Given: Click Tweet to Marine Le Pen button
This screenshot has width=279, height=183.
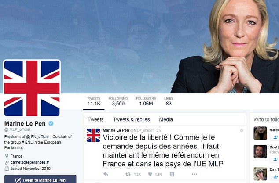Looking at the screenshot, I should tap(40, 179).
